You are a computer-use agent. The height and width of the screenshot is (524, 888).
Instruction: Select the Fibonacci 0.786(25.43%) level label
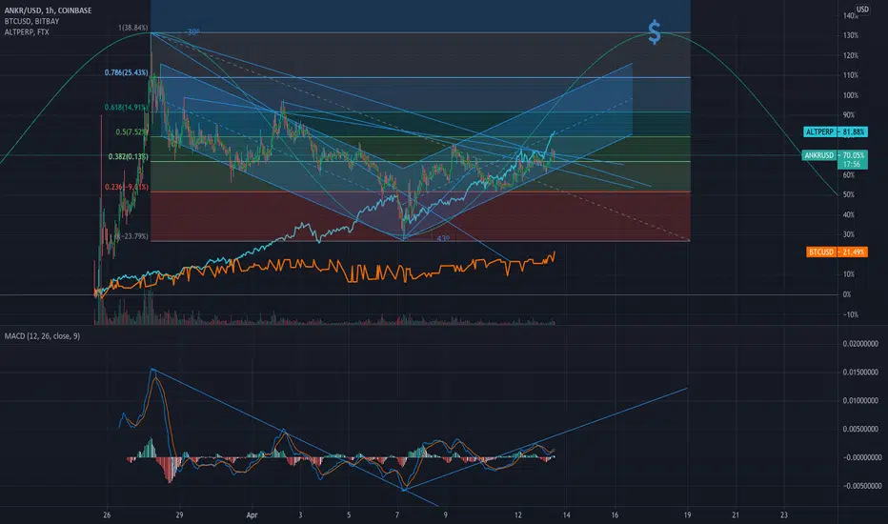(x=127, y=72)
